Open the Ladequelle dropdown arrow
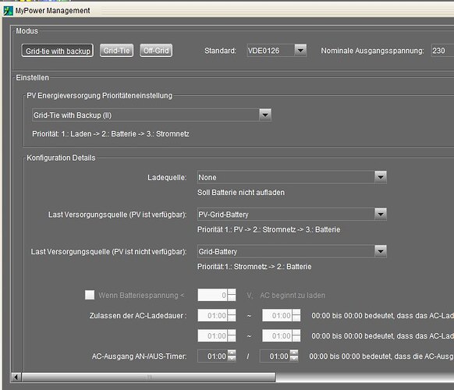 (381, 177)
